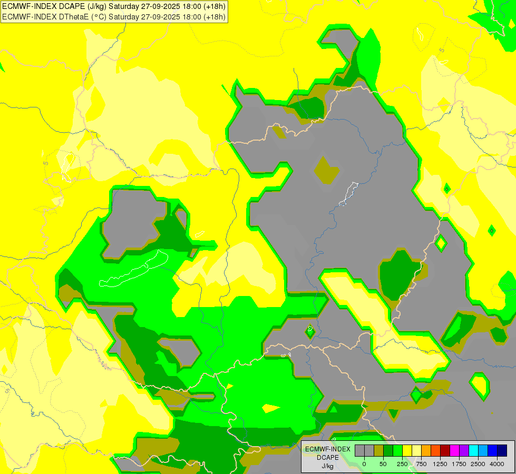Click the leftmost grey legend swatch
This screenshot has width=516, height=474.
coord(359,451)
